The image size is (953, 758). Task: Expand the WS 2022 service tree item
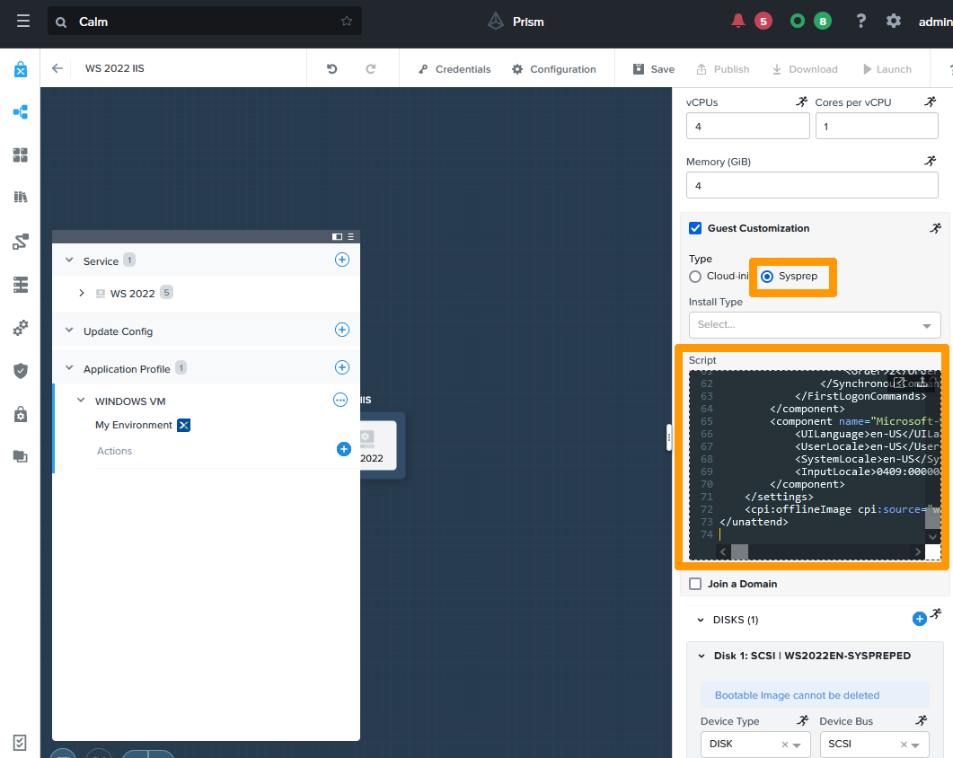coord(82,294)
